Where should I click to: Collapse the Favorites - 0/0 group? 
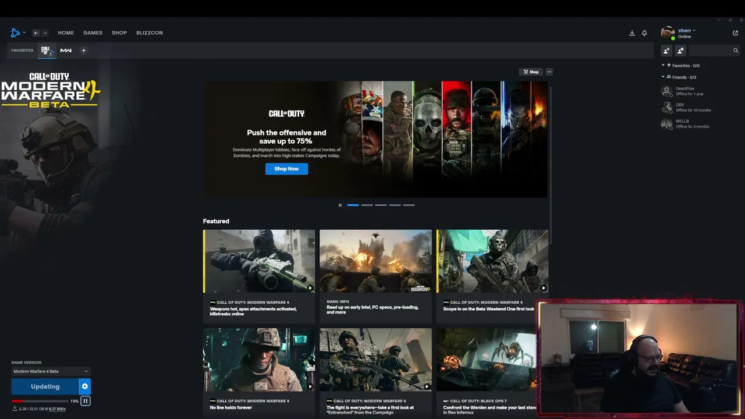663,65
